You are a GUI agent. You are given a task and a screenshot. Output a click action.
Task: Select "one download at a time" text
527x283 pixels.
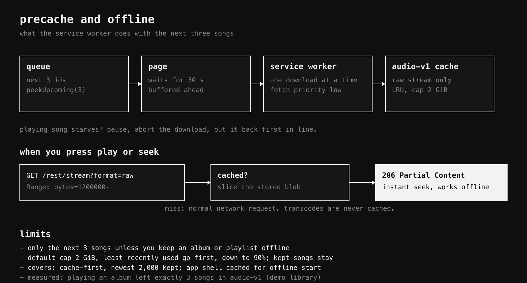[314, 80]
